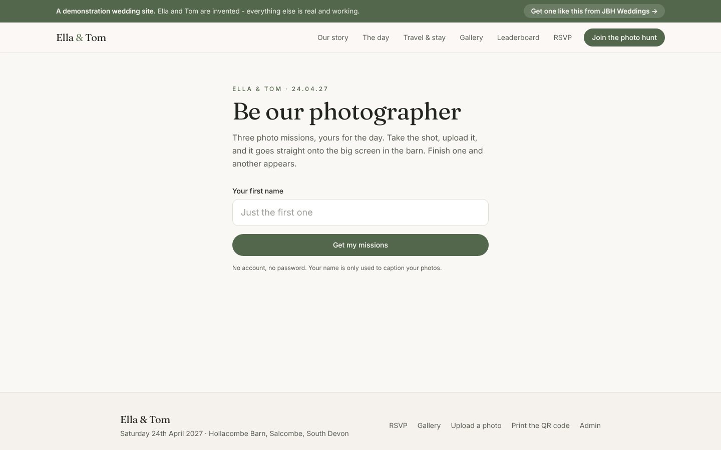Viewport: 721px width, 450px height.
Task: View the Leaderboard page
Action: coord(518,37)
